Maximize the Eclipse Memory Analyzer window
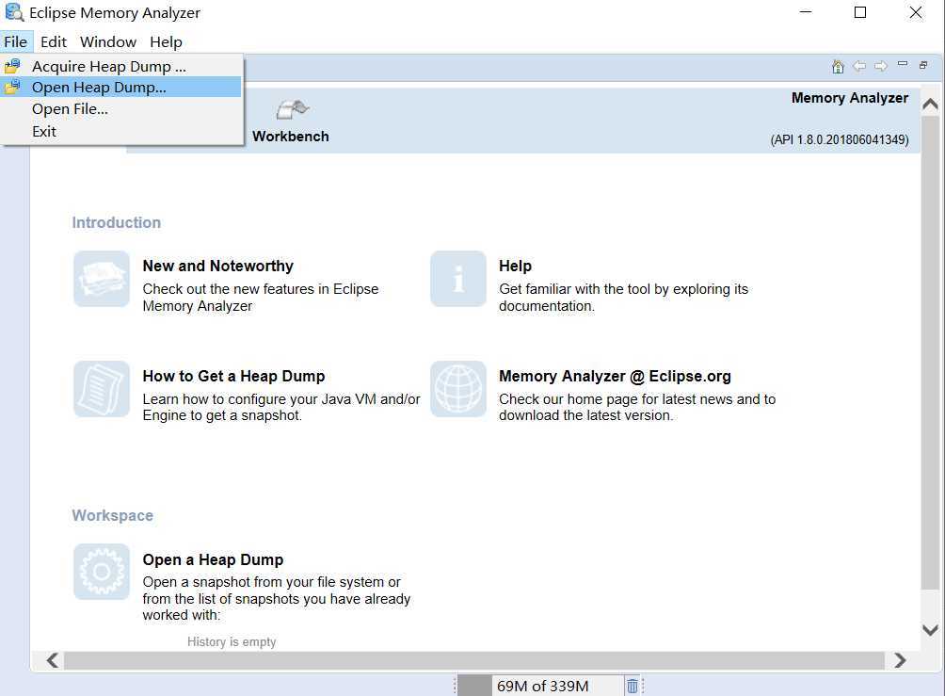This screenshot has height=696, width=945. (x=860, y=12)
